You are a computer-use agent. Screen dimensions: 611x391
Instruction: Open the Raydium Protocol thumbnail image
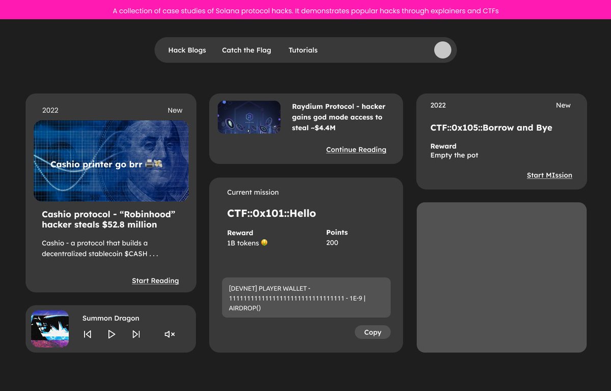tap(249, 117)
